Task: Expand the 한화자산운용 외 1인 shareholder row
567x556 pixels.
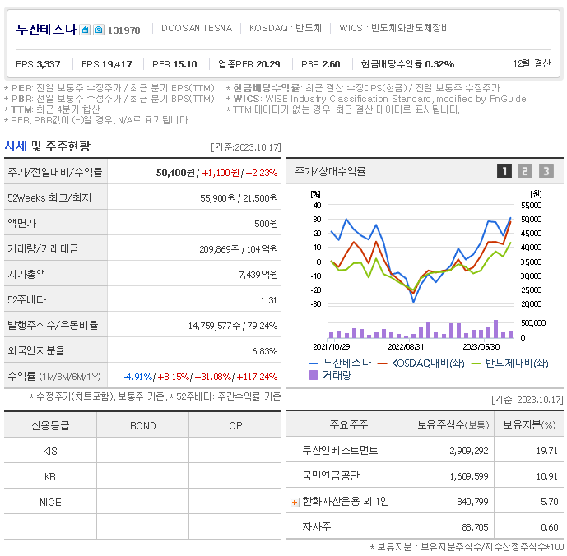Action: (x=295, y=503)
